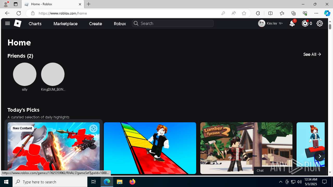This screenshot has height=187, width=333.
Task: Show next Today's Picks games
Action: pyautogui.click(x=320, y=156)
